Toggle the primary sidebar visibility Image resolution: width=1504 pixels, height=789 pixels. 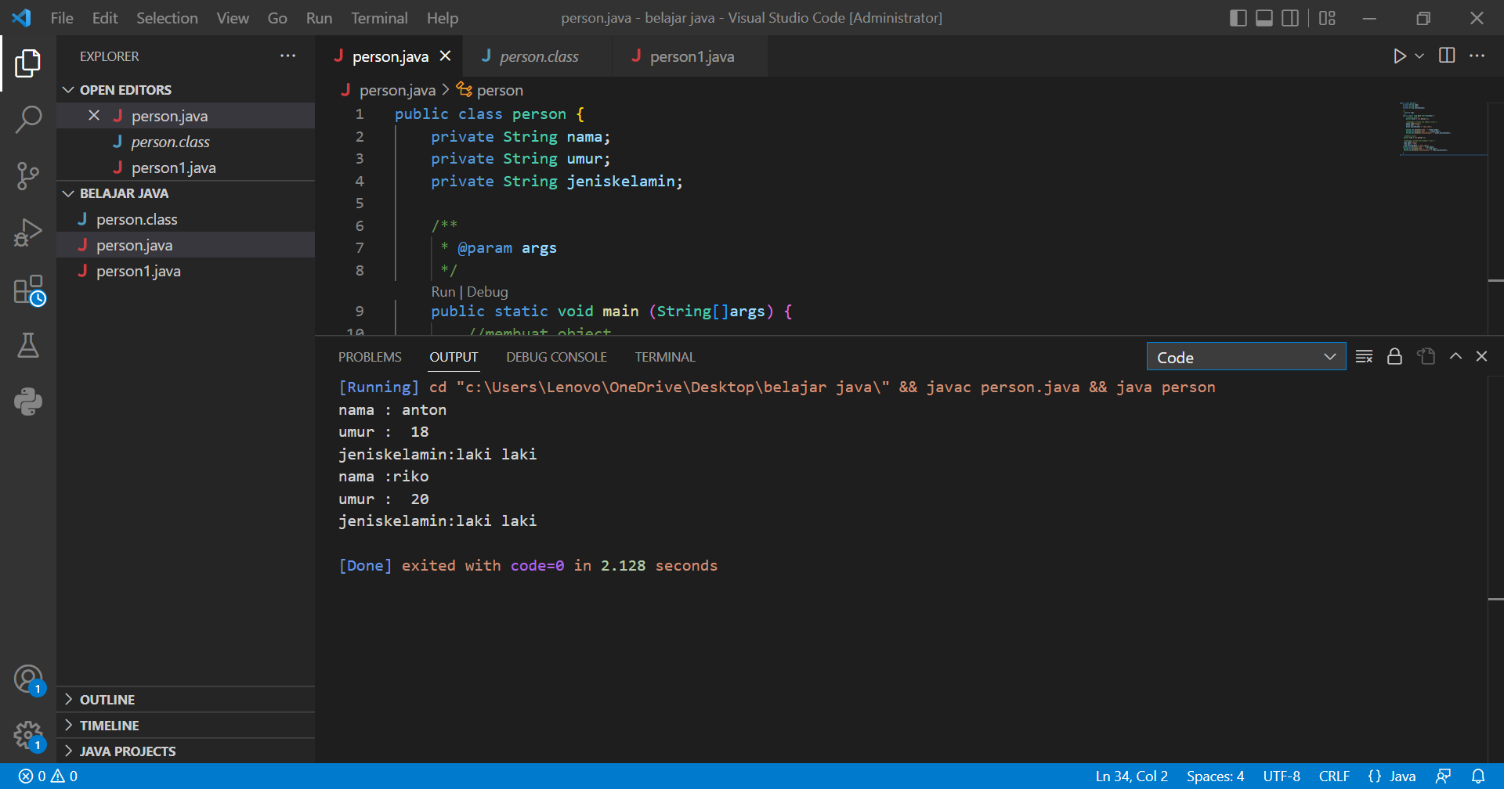click(1238, 17)
